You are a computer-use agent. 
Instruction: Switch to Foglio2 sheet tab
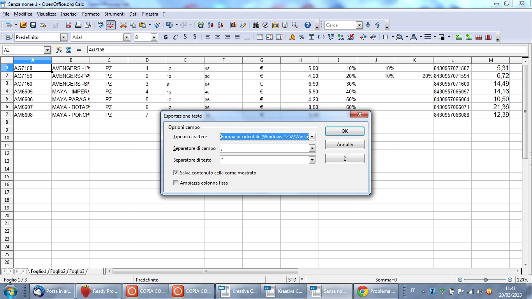click(58, 271)
